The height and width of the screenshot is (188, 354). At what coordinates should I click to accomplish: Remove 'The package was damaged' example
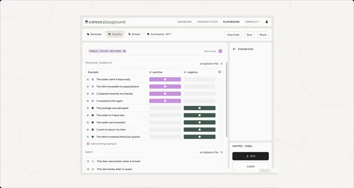coord(88,108)
